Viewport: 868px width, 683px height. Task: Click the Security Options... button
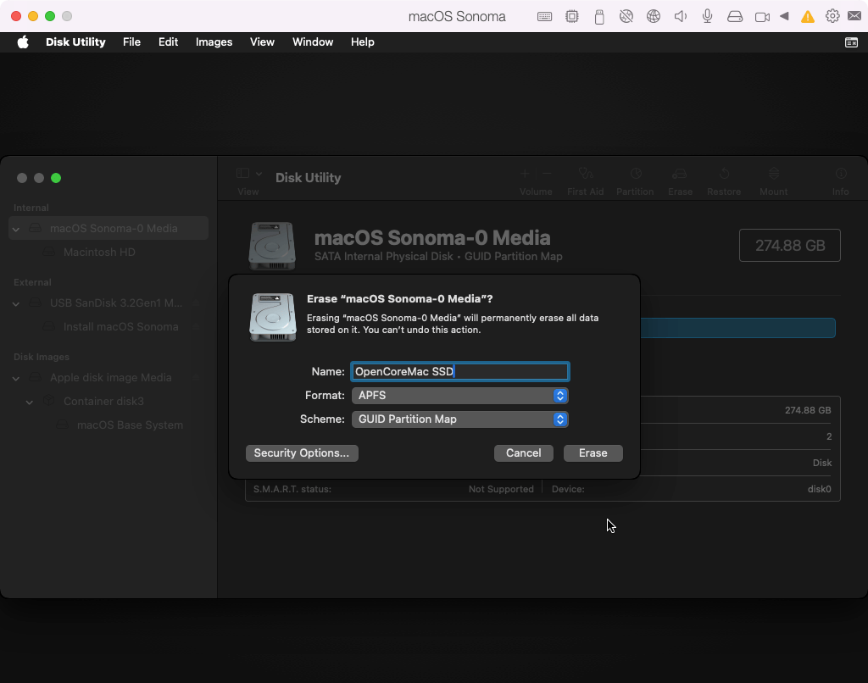click(302, 453)
